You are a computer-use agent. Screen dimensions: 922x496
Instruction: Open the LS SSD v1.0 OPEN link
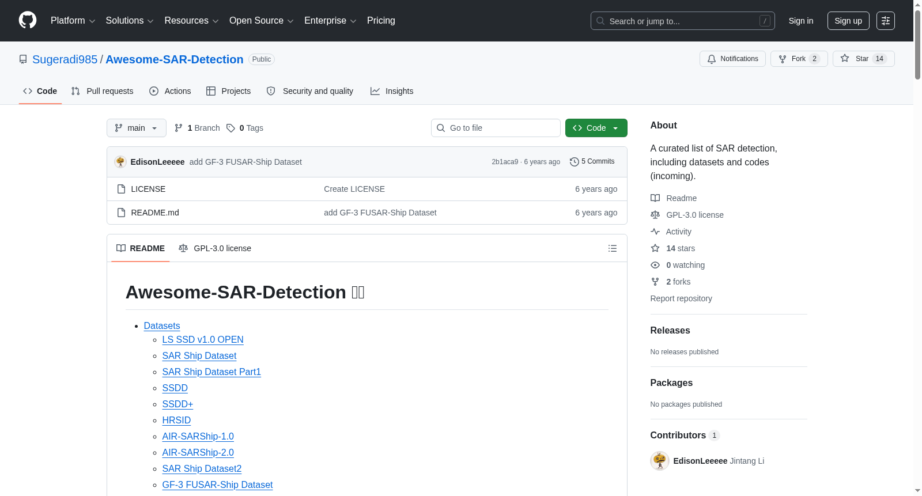(x=203, y=340)
